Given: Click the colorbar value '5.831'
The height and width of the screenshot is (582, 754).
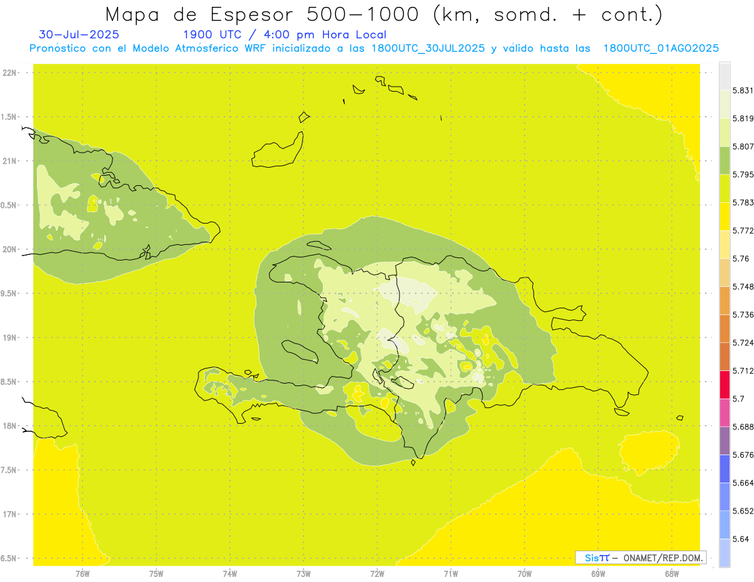Looking at the screenshot, I should (x=743, y=90).
